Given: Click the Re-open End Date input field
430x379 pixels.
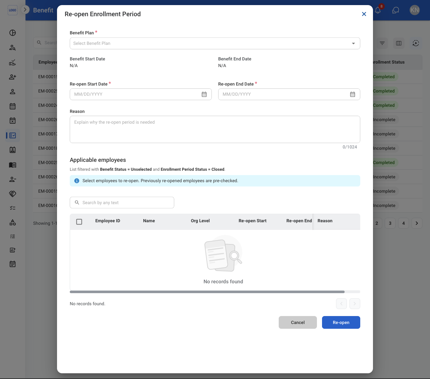Looking at the screenshot, I should pyautogui.click(x=289, y=94).
